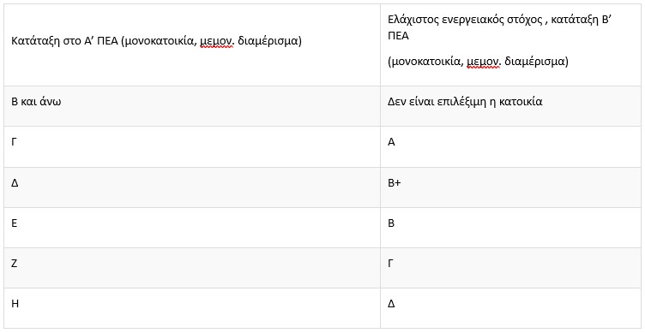Click the Δ target cell beside Η

point(511,308)
